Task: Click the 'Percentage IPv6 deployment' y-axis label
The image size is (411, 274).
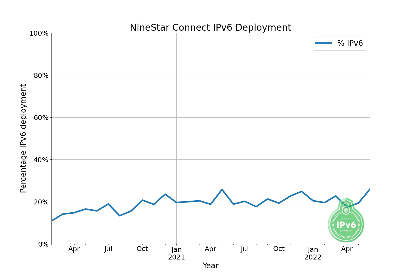Action: pos(23,138)
